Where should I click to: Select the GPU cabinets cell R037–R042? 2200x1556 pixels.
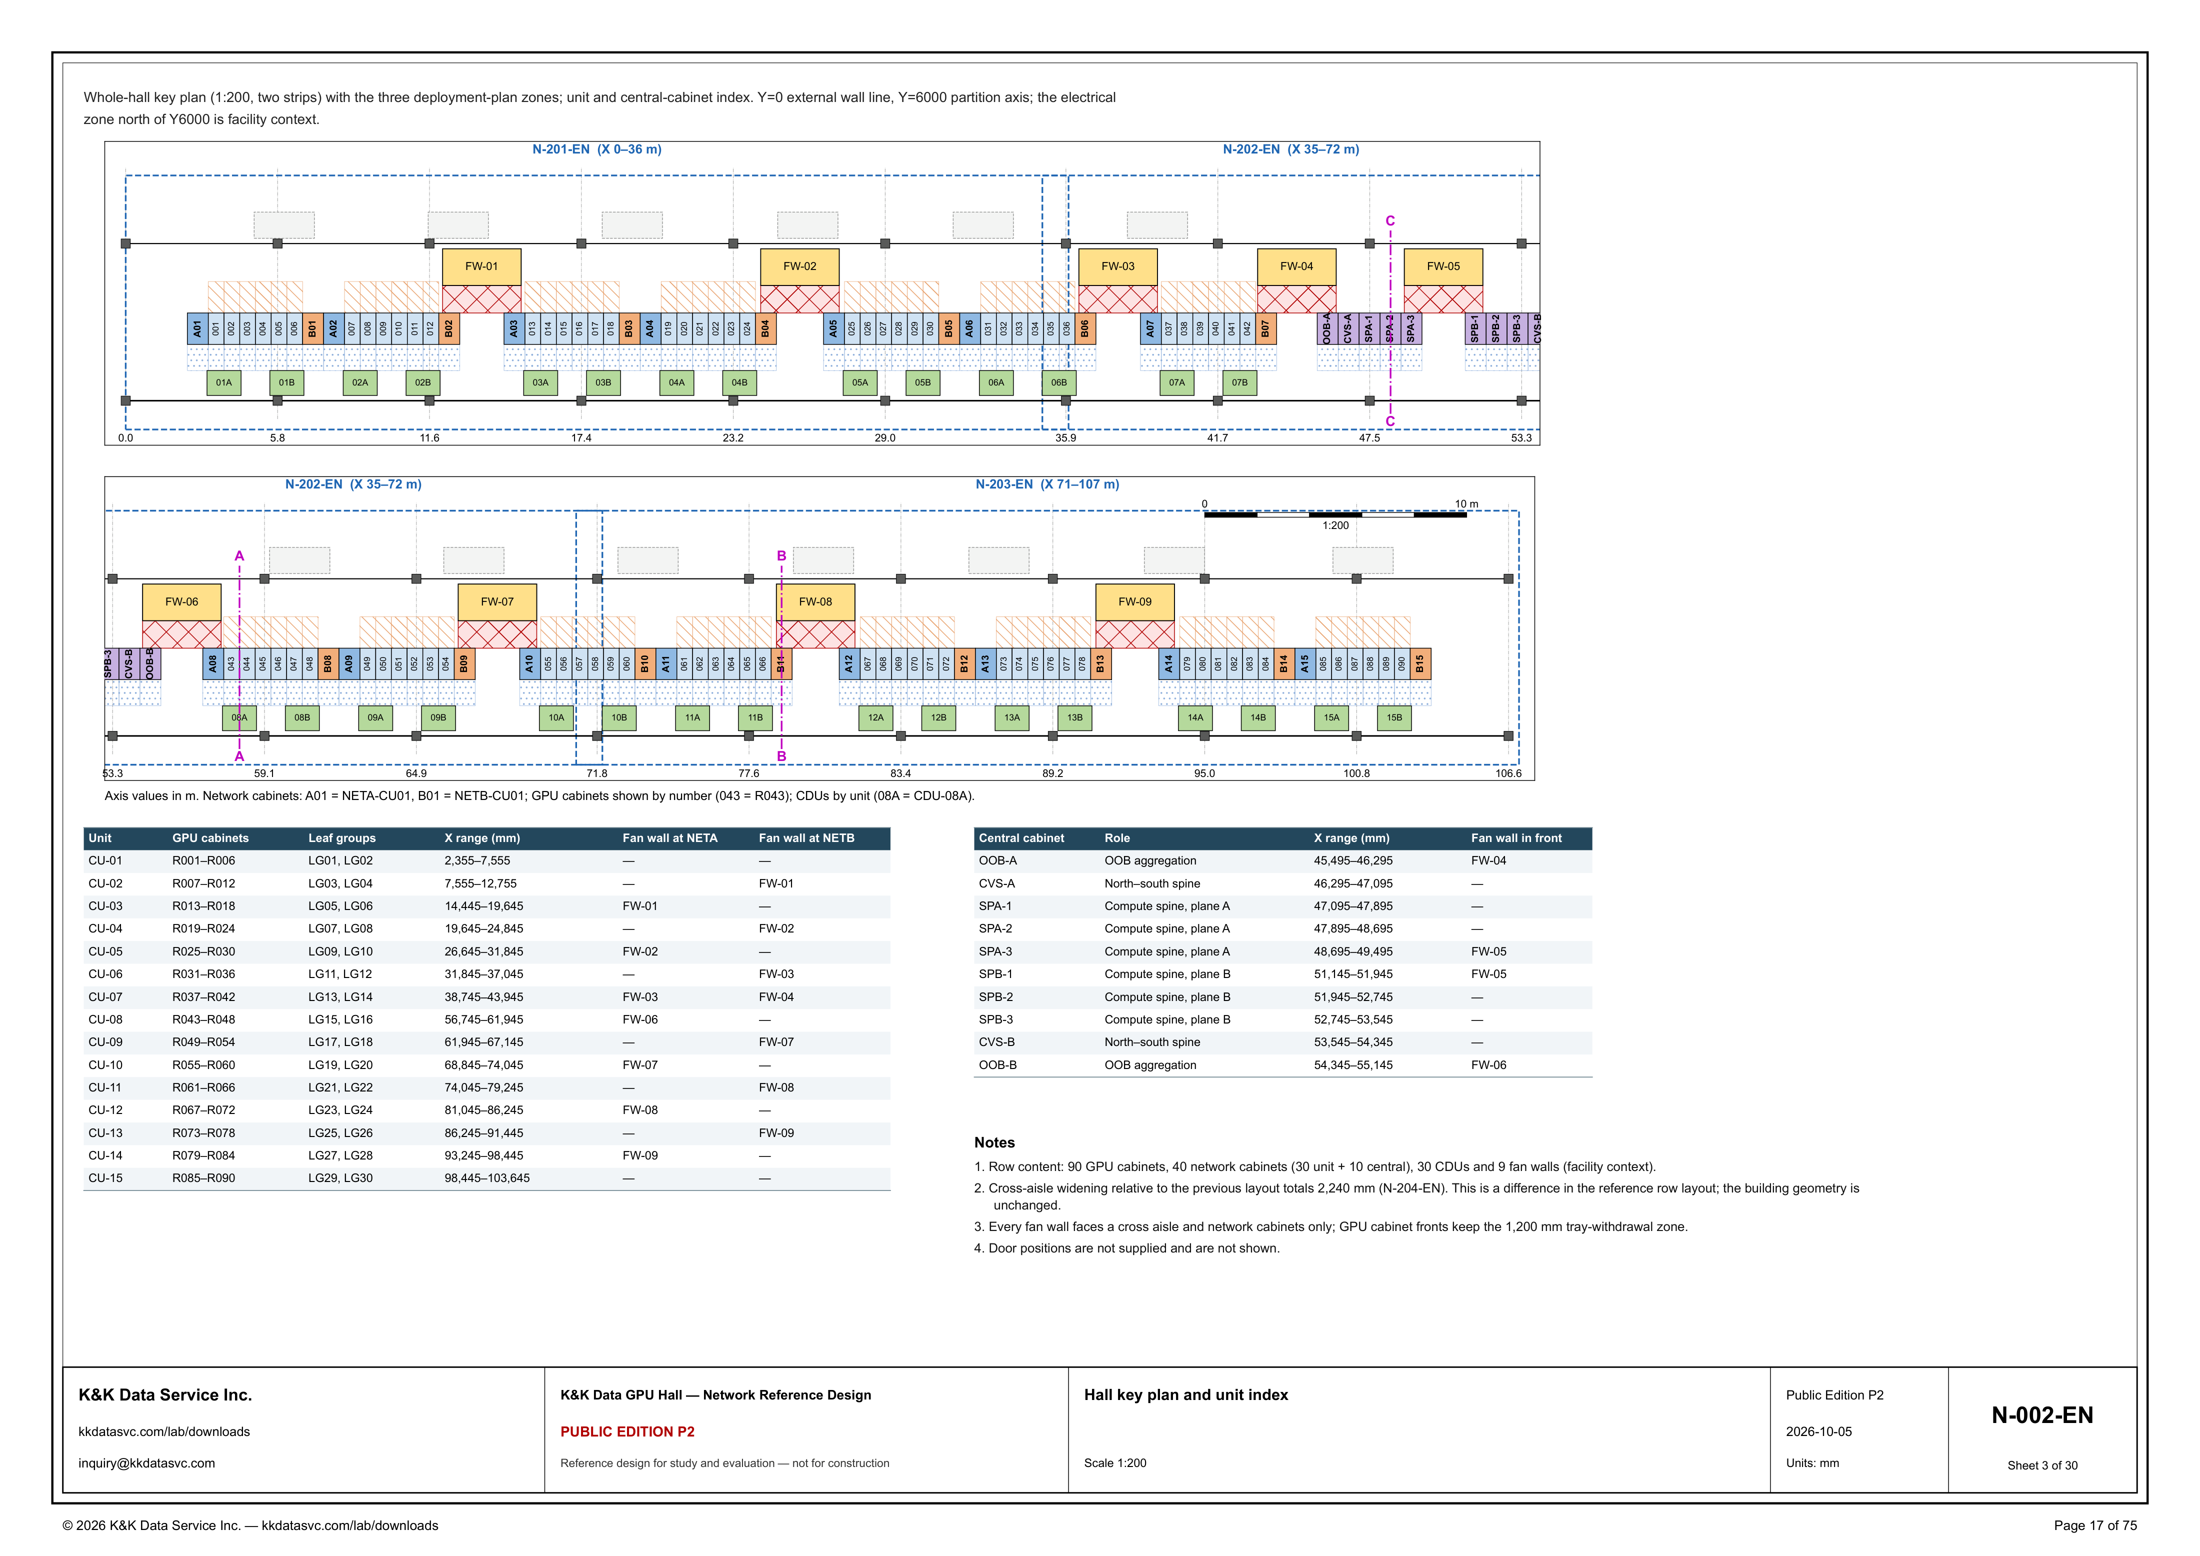pyautogui.click(x=203, y=997)
